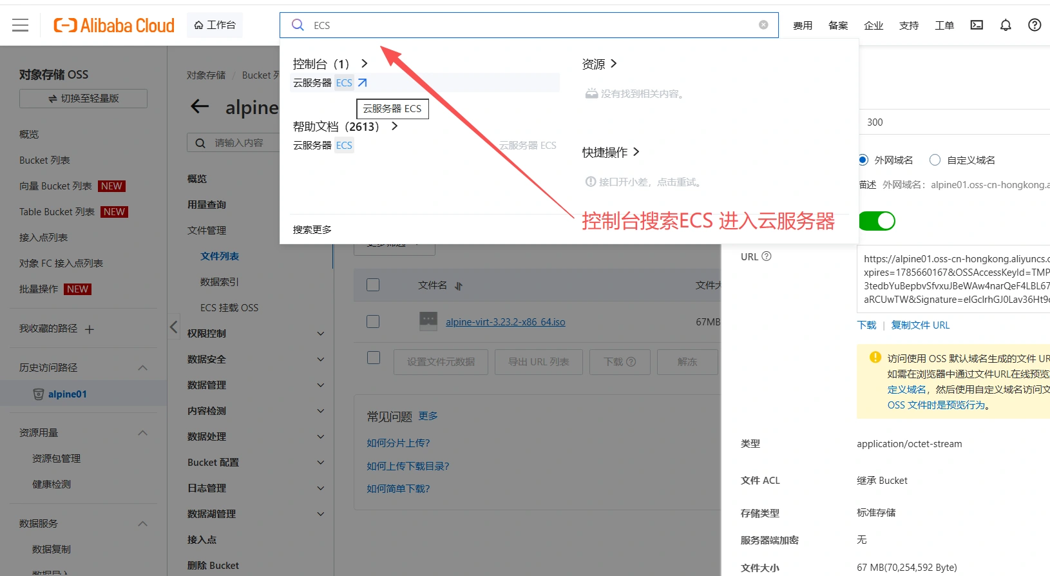The image size is (1050, 576).
Task: Expand the 数据湖管理 menu section
Action: pos(321,514)
